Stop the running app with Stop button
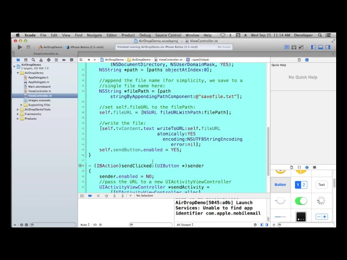Screen dimensions: 347x260 coord(28,47)
